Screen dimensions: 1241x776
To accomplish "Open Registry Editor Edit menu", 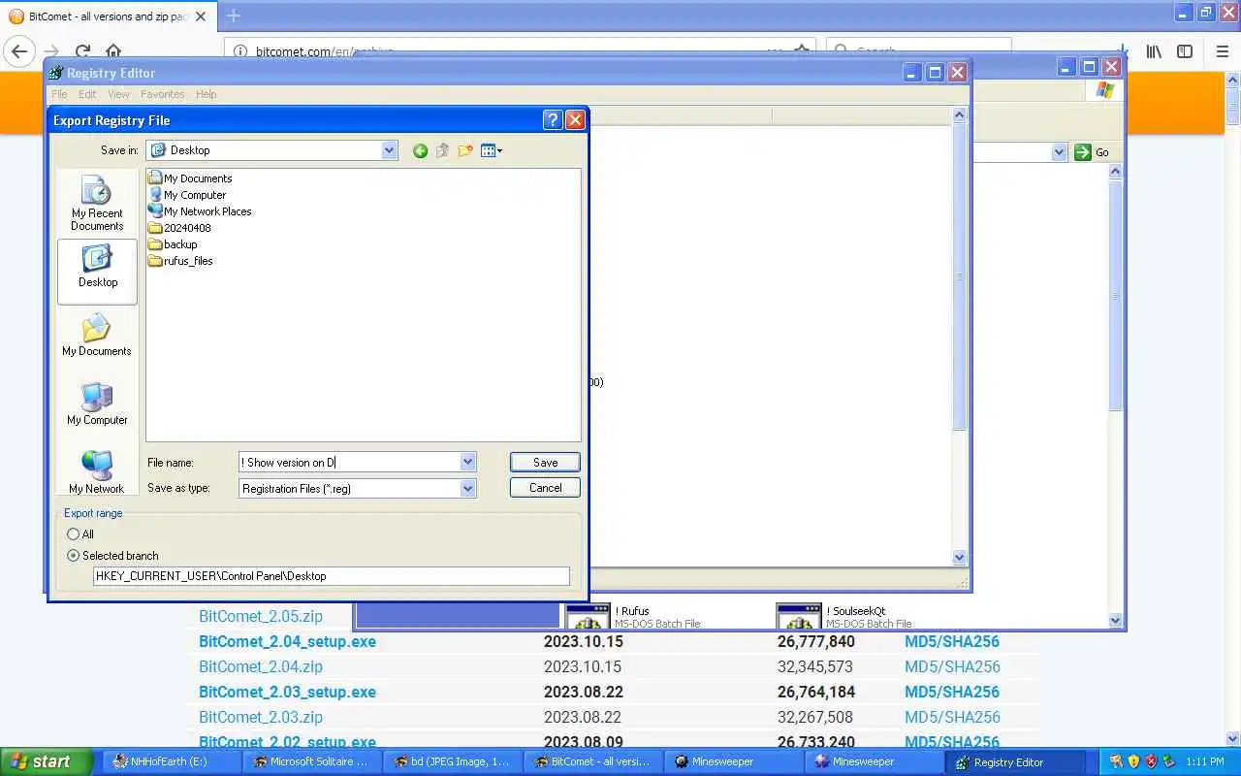I will (x=87, y=94).
